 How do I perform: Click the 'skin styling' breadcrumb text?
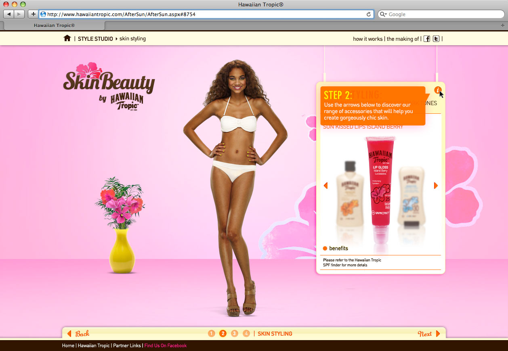[132, 39]
